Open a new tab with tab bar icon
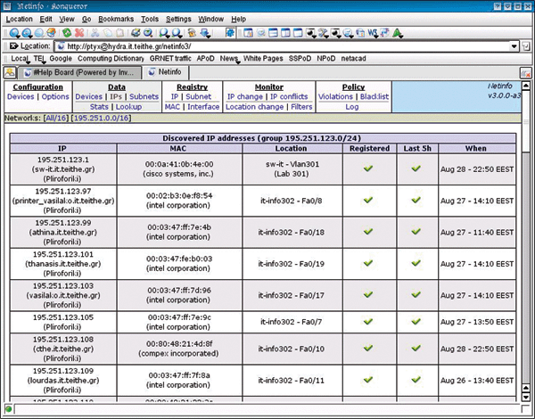 [10, 70]
